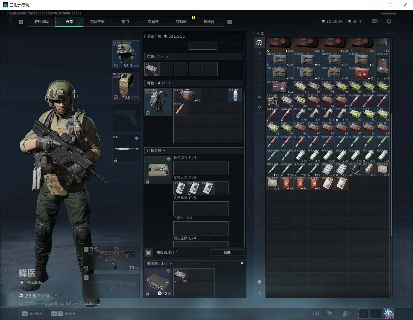
Task: Click the 零号大坝: 3/4 label
Action: 185,178
